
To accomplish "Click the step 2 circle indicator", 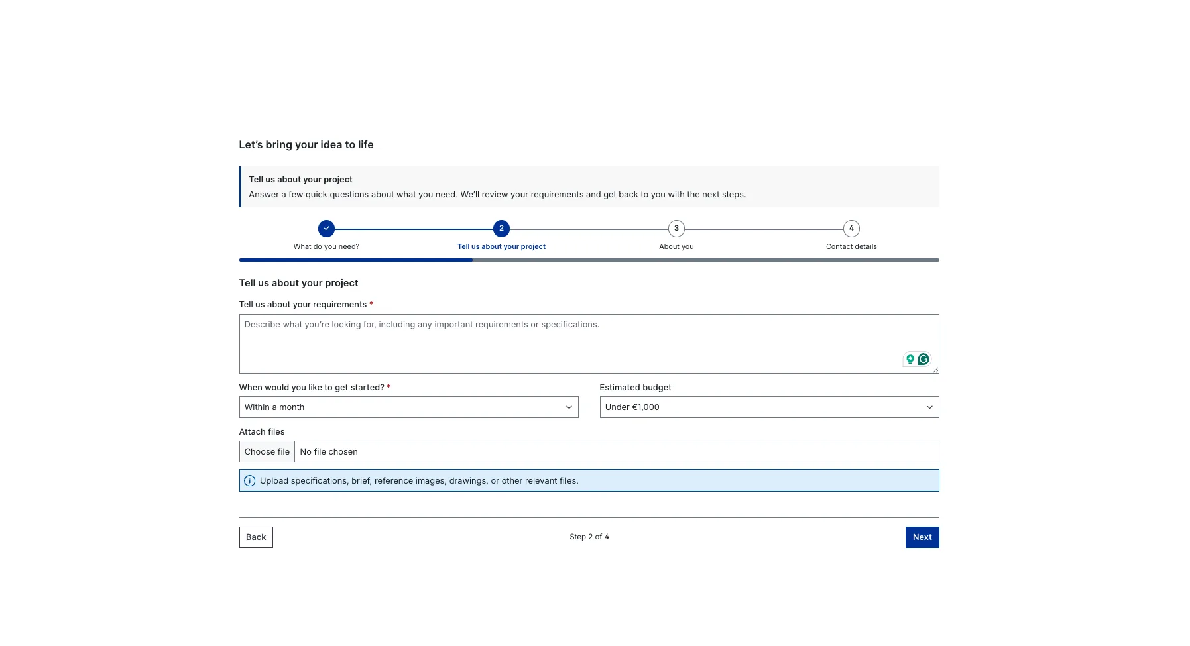I will [x=501, y=229].
